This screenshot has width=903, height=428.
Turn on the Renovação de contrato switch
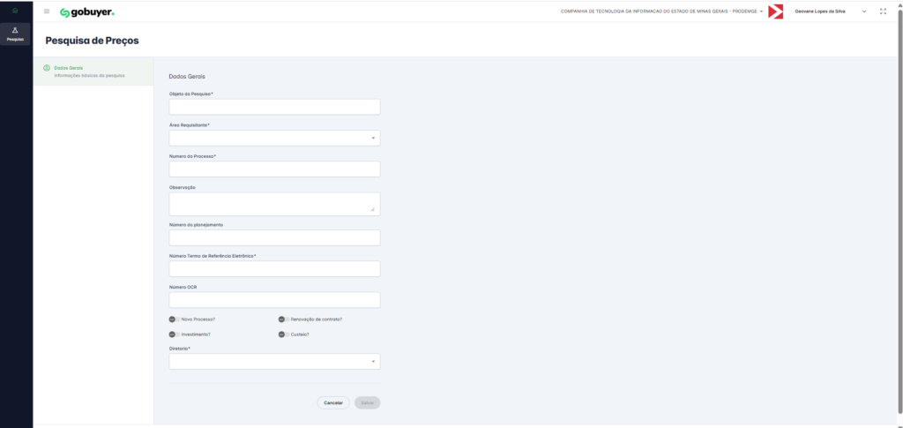coord(283,319)
